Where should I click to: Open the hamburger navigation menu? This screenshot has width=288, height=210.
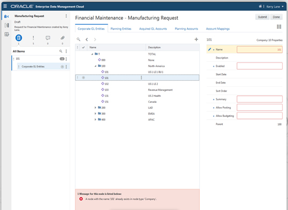(5, 6)
